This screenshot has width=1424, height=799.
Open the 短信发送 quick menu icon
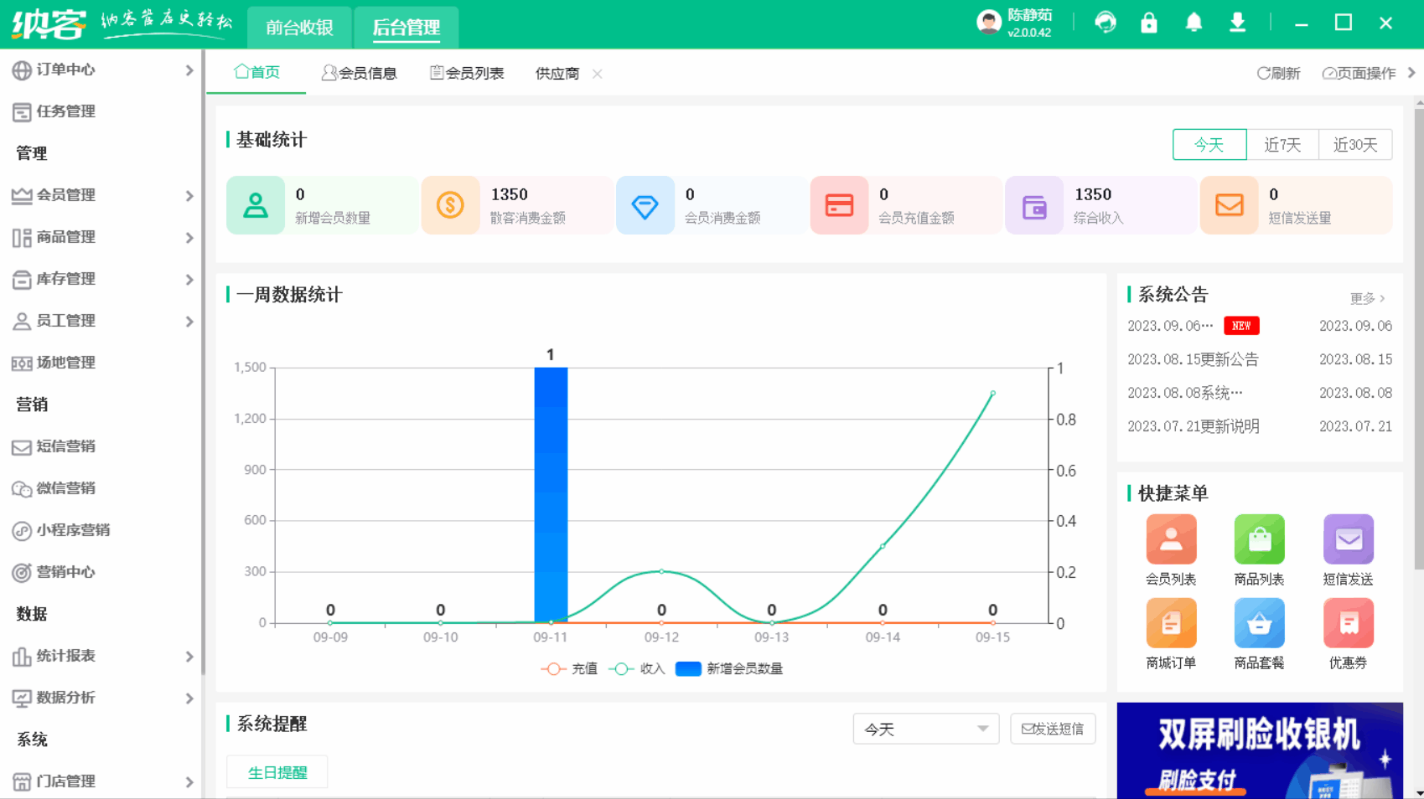pos(1348,539)
